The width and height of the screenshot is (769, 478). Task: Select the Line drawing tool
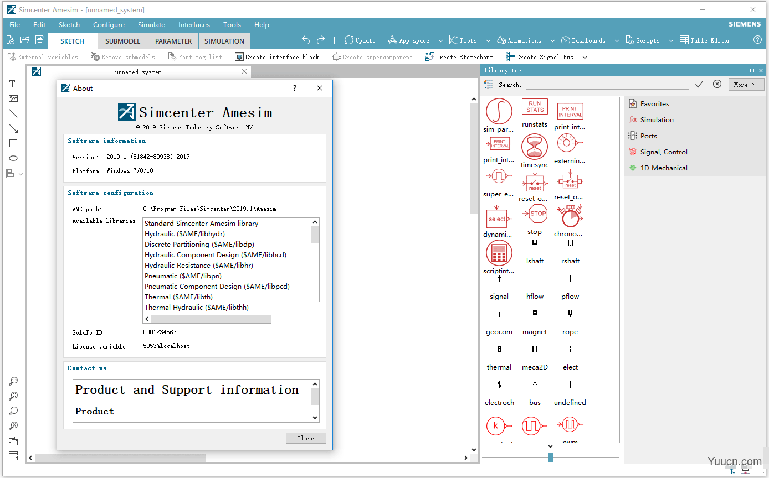(13, 113)
